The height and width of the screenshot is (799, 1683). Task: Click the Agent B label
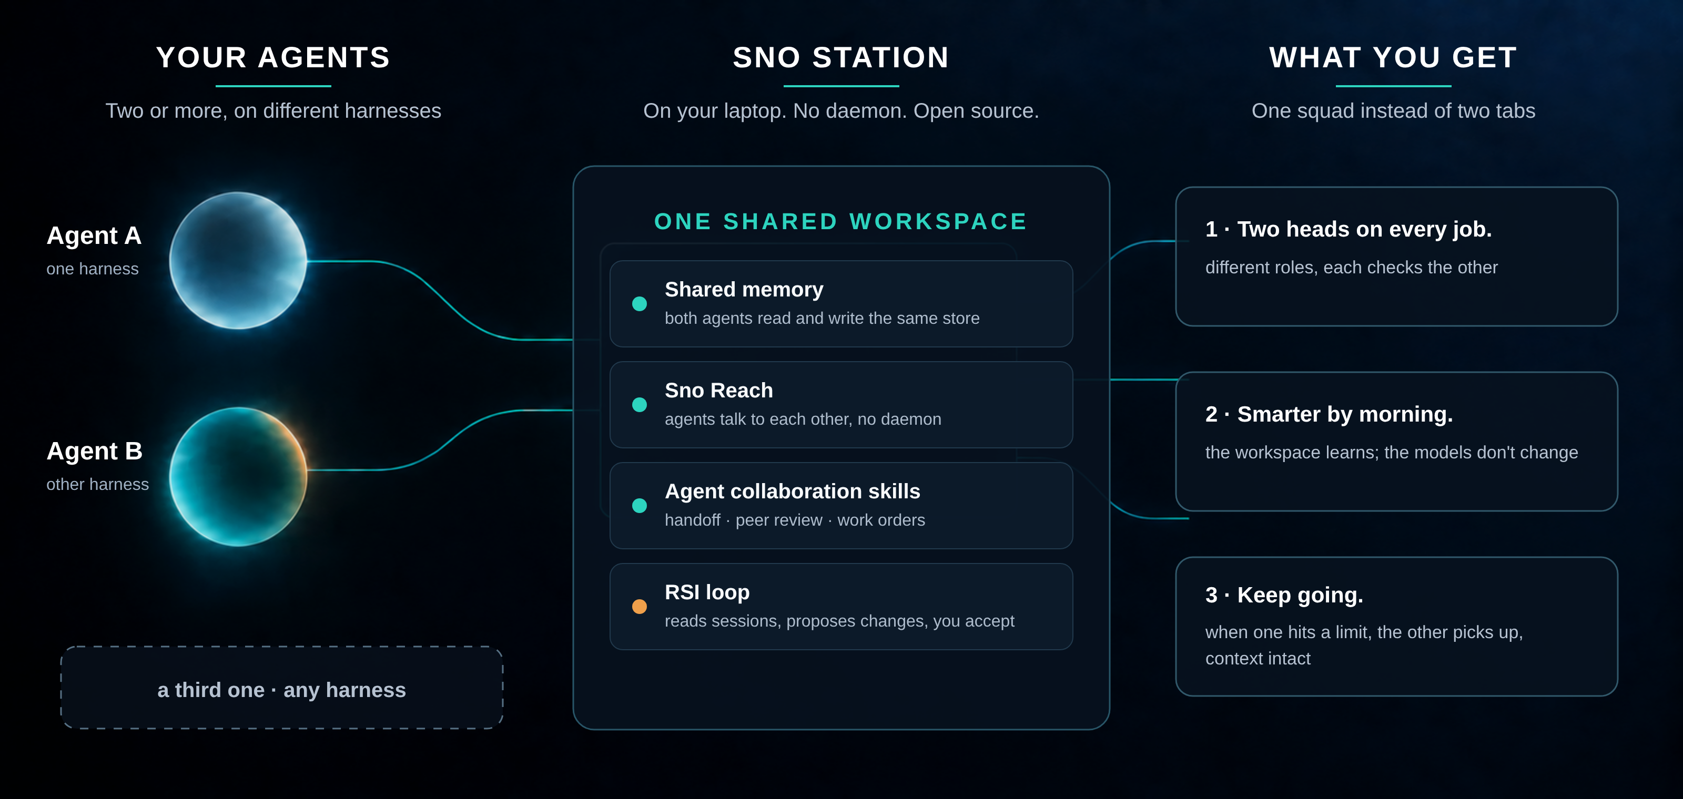pyautogui.click(x=94, y=451)
